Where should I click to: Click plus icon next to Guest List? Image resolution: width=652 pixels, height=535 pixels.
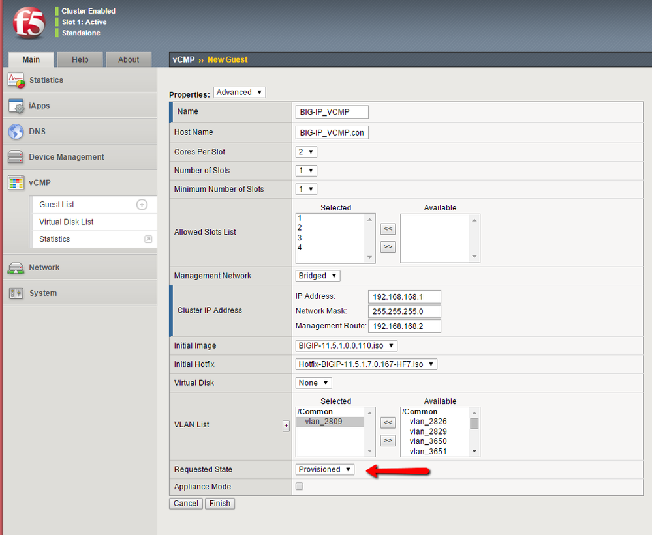142,205
